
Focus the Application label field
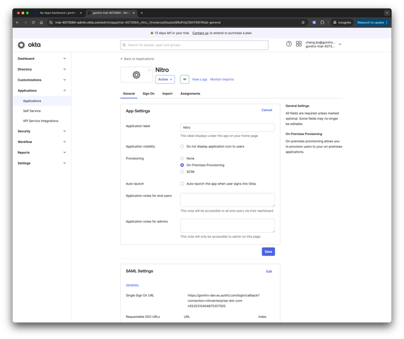point(227,127)
